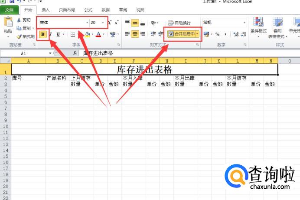The height and width of the screenshot is (200, 300).
Task: Select column O header
Action: 290,61
